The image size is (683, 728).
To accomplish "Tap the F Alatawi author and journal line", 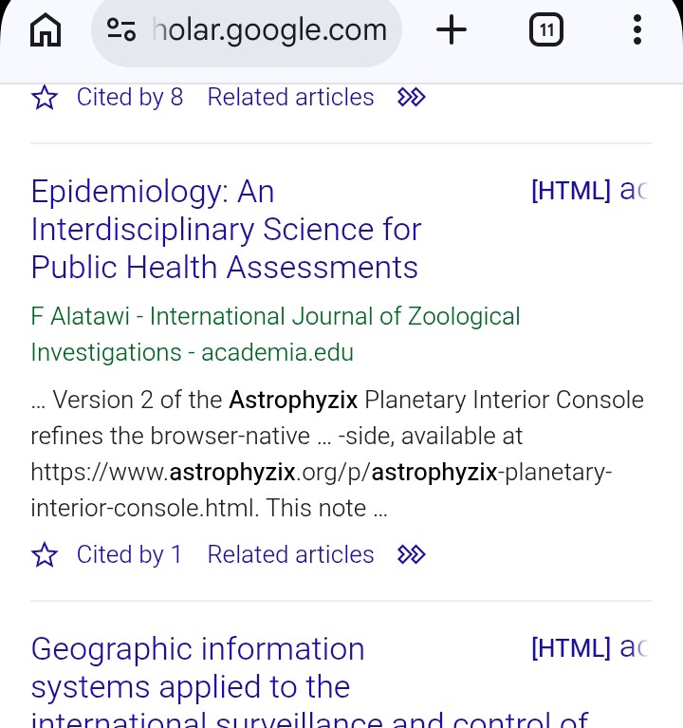I will click(x=275, y=334).
